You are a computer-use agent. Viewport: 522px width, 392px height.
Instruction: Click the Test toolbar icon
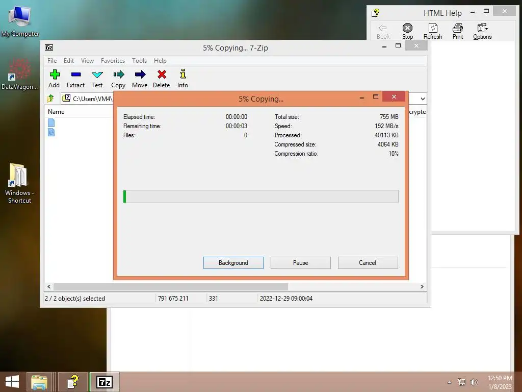tap(97, 79)
